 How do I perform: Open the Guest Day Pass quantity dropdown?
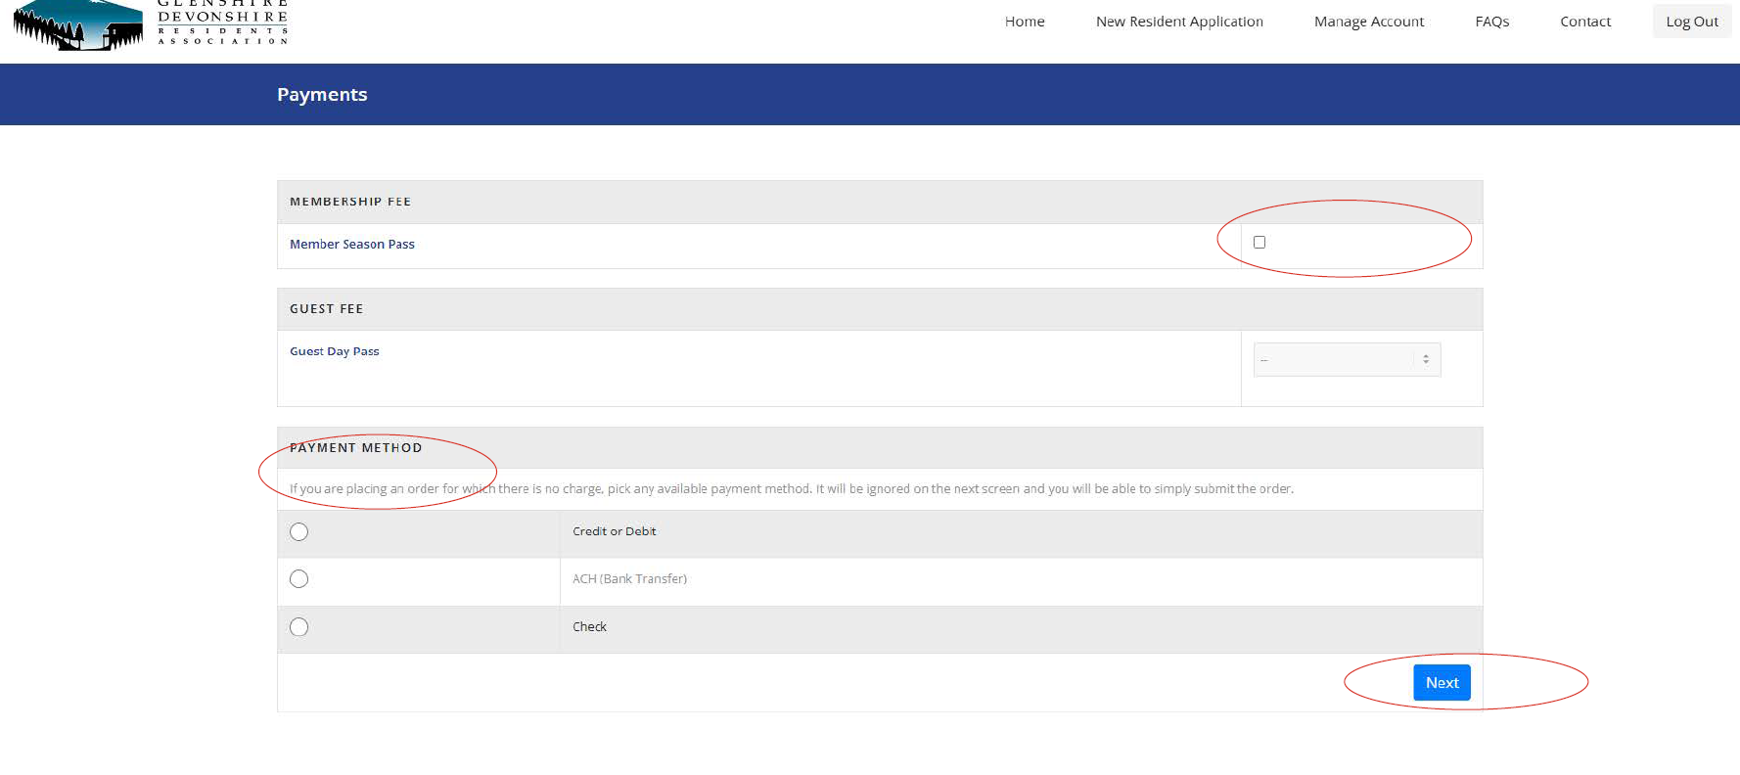(x=1346, y=360)
